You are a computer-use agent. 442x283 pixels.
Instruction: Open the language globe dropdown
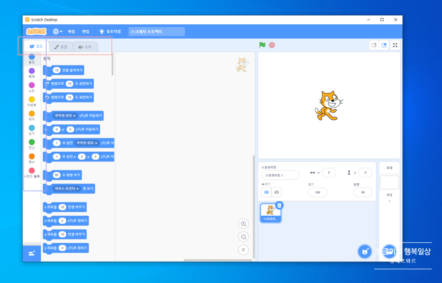(57, 32)
